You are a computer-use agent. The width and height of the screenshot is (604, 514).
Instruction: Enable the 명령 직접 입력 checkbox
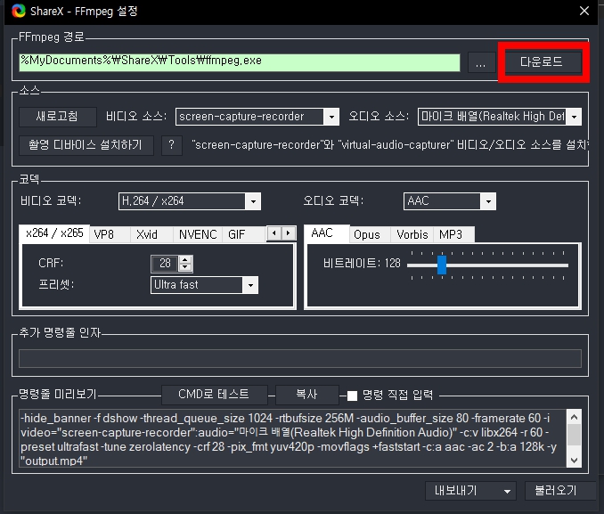click(x=352, y=396)
